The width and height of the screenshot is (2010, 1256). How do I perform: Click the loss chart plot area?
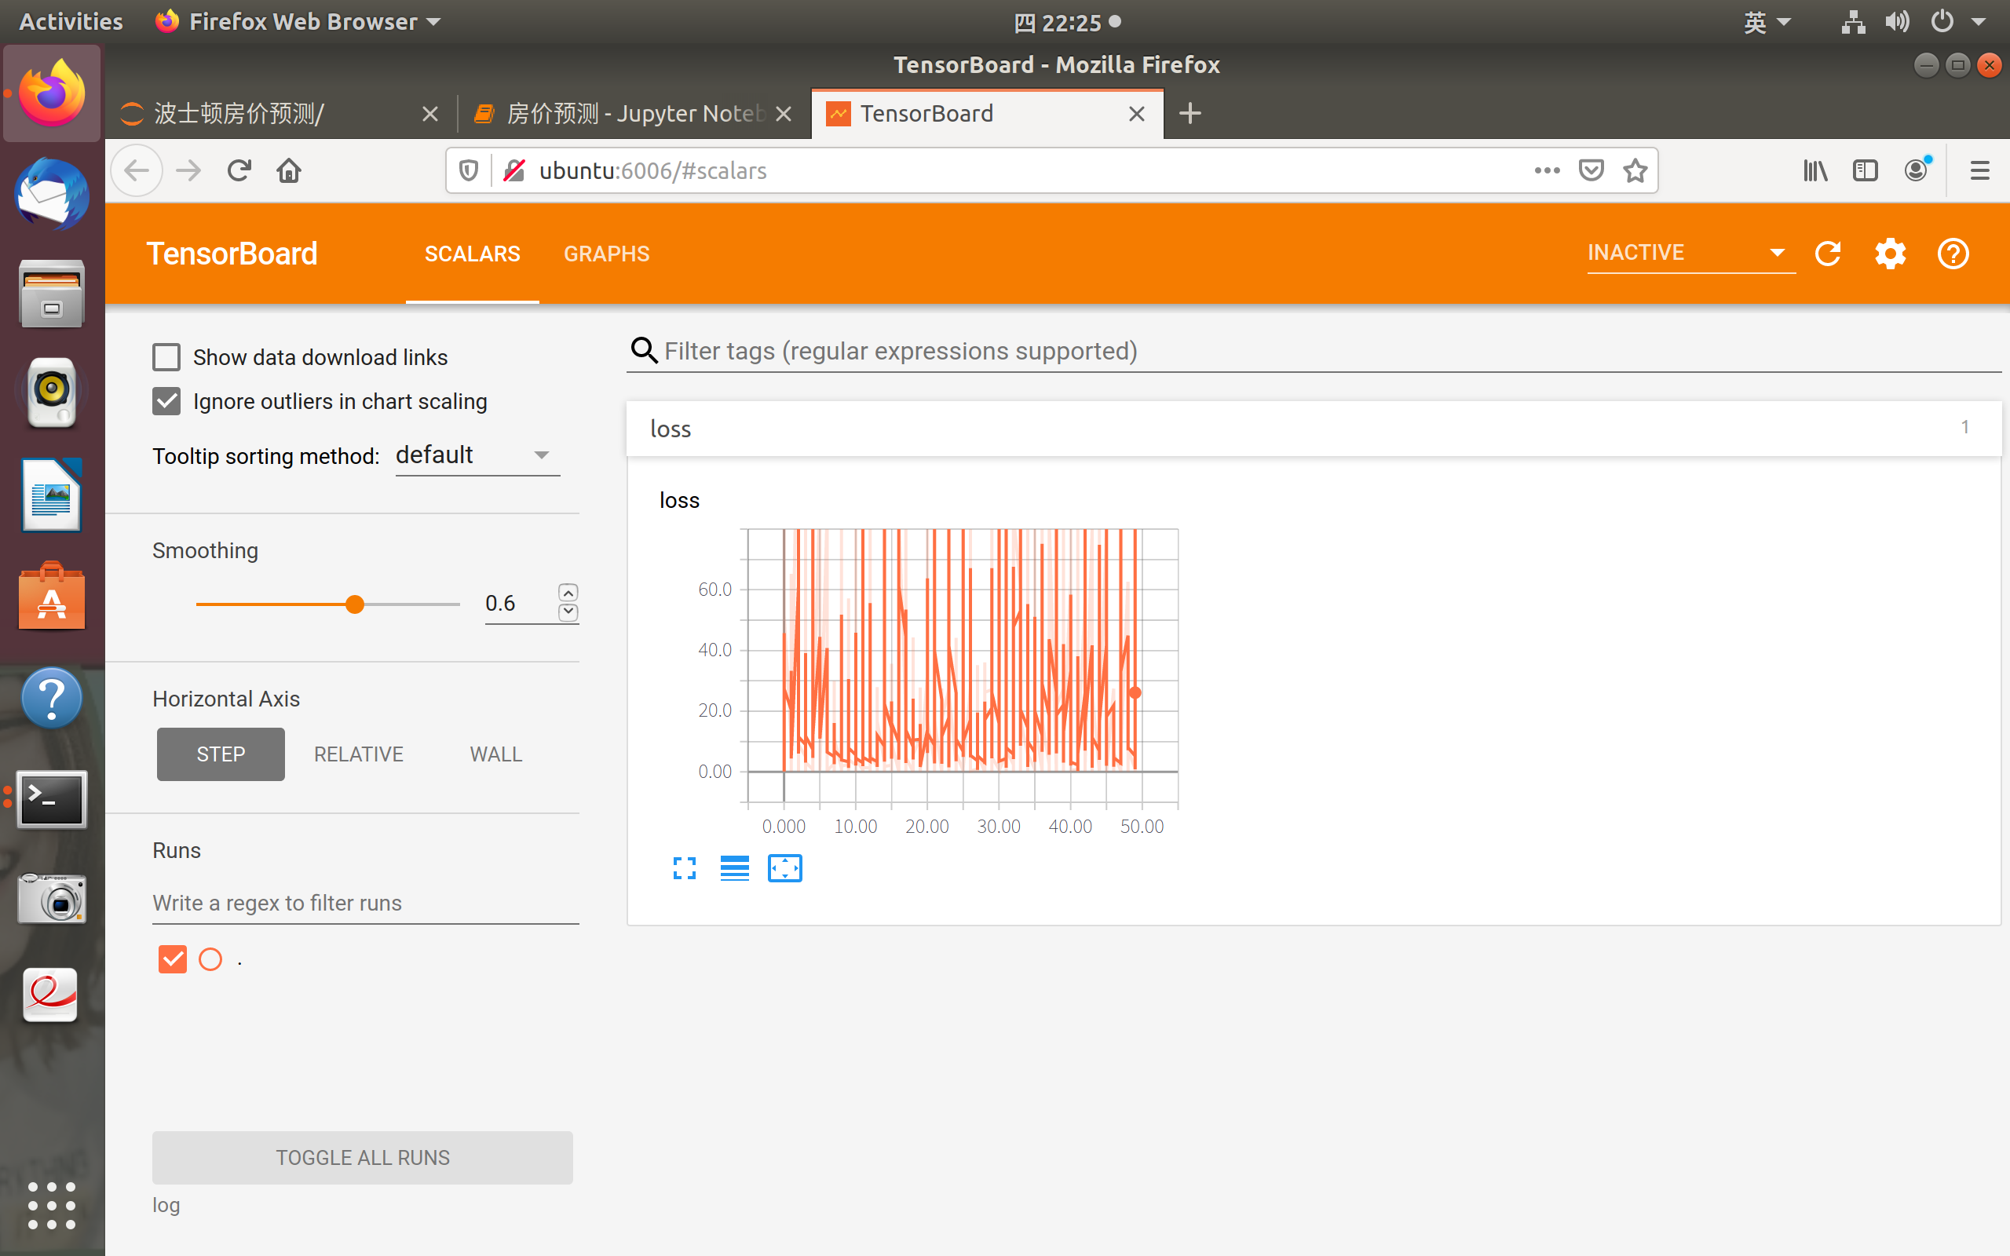pos(962,665)
